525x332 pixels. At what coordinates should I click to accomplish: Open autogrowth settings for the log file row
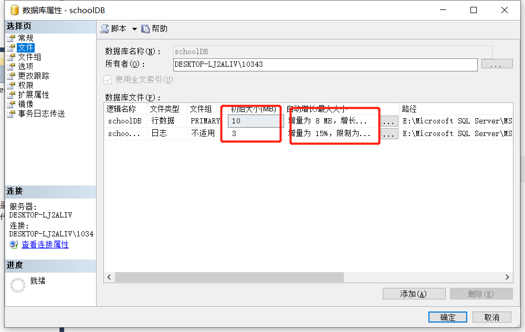(388, 134)
